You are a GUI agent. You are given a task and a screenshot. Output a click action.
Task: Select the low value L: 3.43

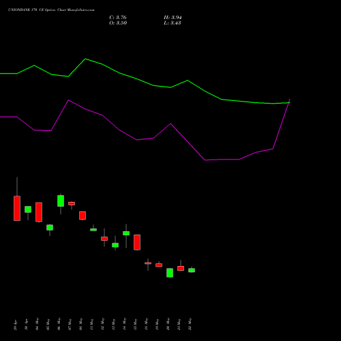173,23
